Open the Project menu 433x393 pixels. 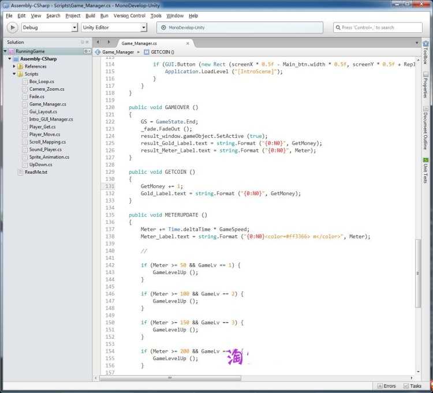tap(73, 16)
